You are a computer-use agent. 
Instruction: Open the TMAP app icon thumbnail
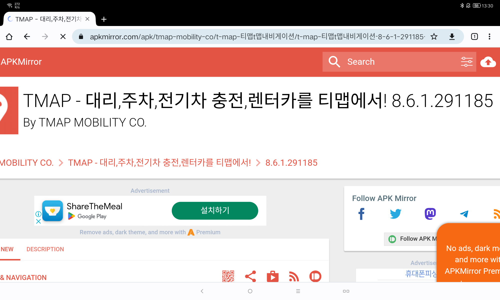pyautogui.click(x=9, y=110)
